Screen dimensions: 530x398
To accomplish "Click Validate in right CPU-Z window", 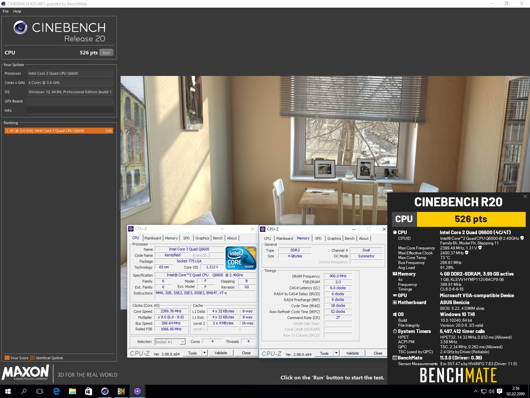I will point(352,353).
